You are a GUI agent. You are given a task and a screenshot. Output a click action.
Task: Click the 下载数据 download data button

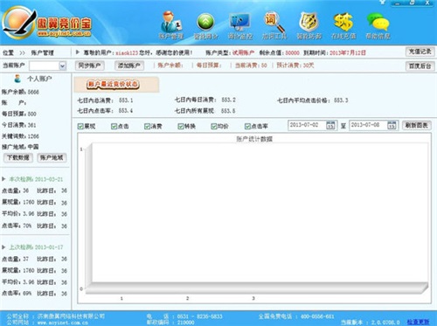18,157
